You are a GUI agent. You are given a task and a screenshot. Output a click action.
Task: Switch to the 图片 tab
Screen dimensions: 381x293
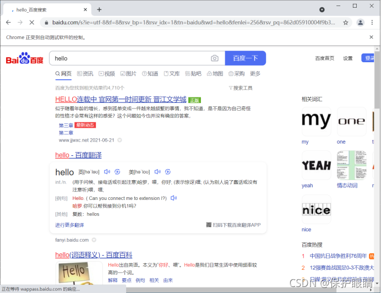click(x=128, y=74)
